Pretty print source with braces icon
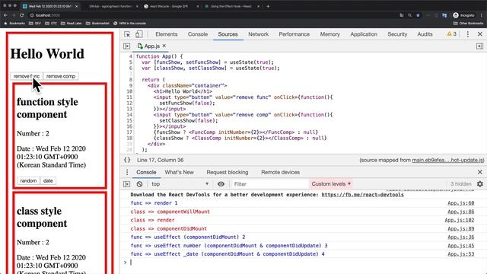Screen dimensions: 487x274 pos(127,160)
